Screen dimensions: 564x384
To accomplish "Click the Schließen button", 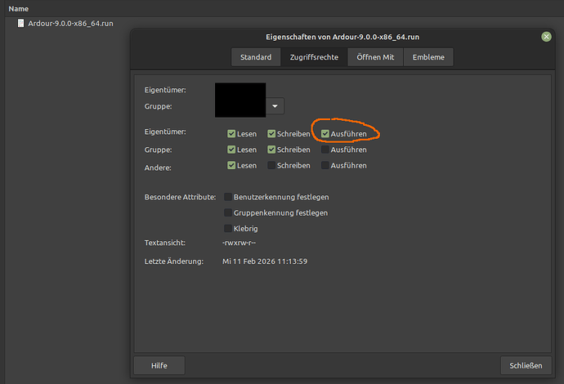I will tap(525, 365).
